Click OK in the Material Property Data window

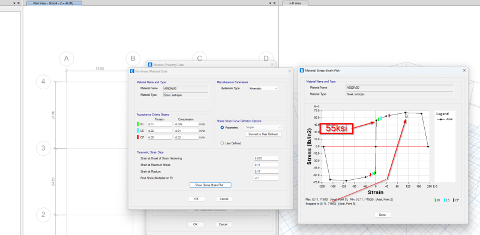click(x=196, y=224)
